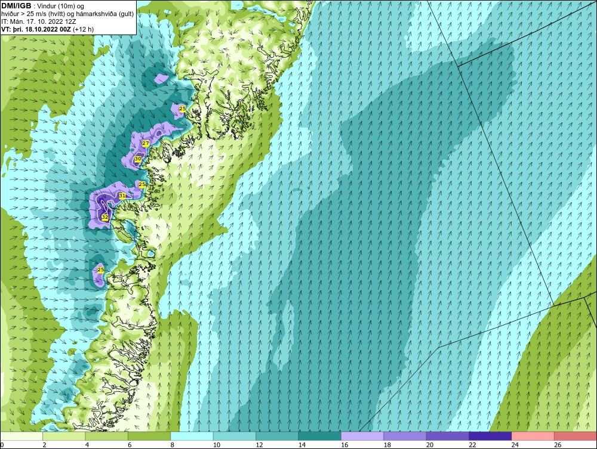597x449 pixels.
Task: Click the pale cream 0–2 legend swatch
Action: coord(21,436)
